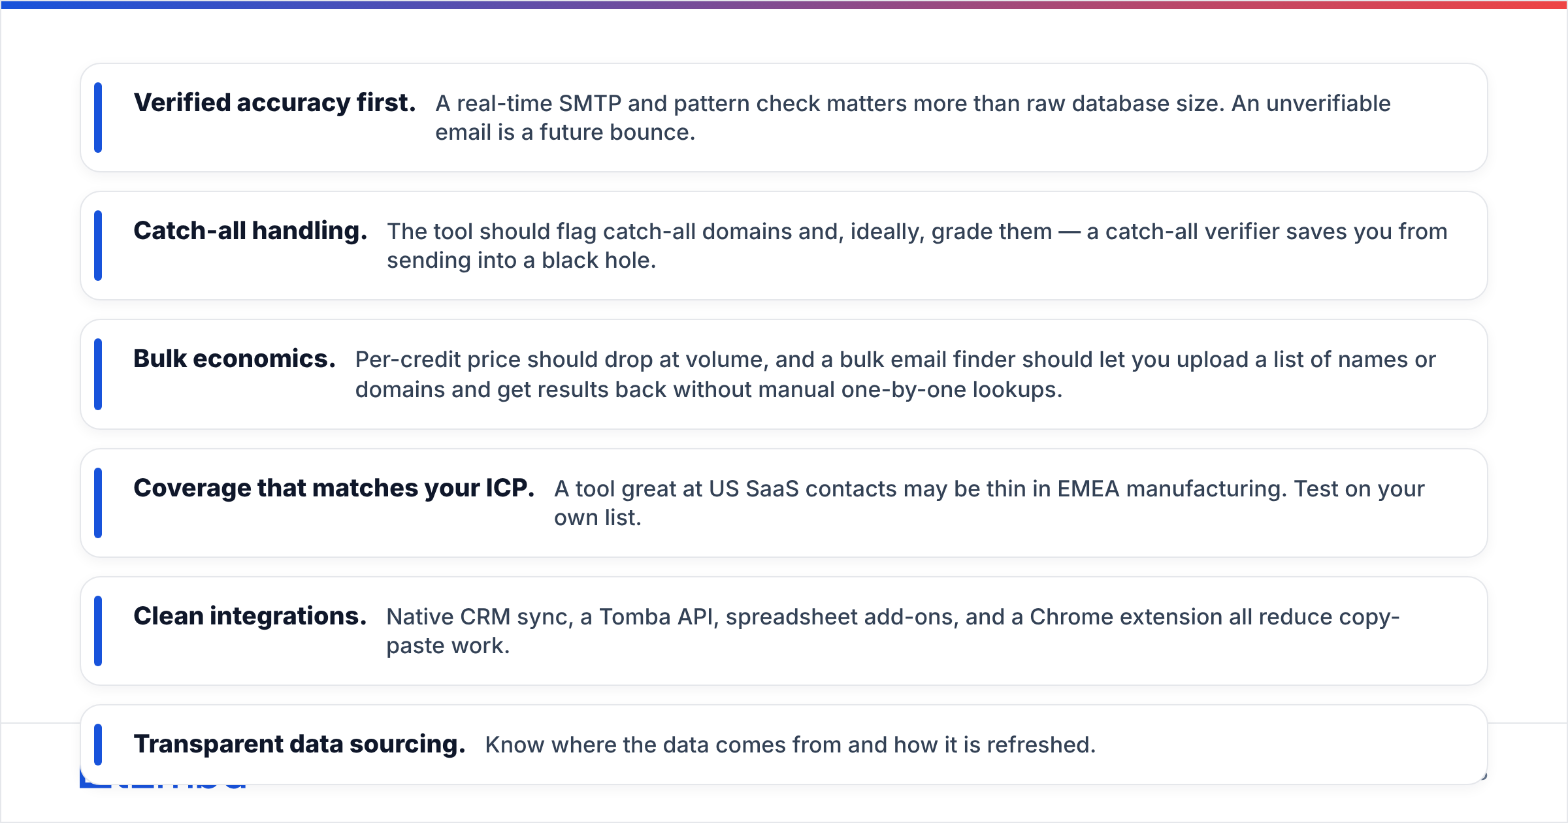This screenshot has width=1568, height=823.
Task: Select the Catch-all handling heading
Action: (x=250, y=231)
